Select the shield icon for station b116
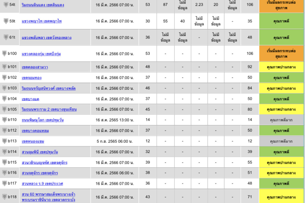 coord(4,173)
